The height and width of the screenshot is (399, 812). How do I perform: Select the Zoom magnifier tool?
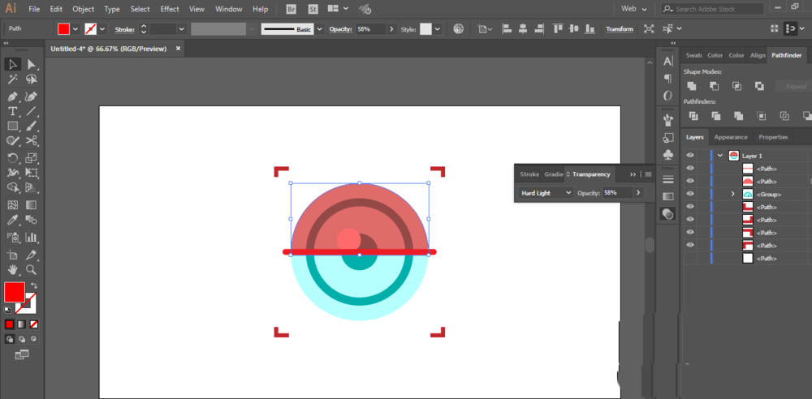32,269
